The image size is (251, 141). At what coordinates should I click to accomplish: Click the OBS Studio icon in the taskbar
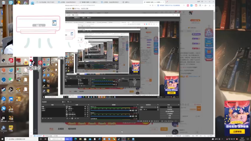tap(124, 139)
